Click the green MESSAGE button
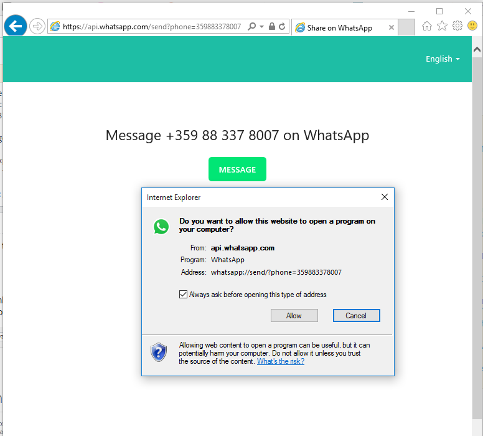Image resolution: width=483 pixels, height=436 pixels. coord(237,169)
